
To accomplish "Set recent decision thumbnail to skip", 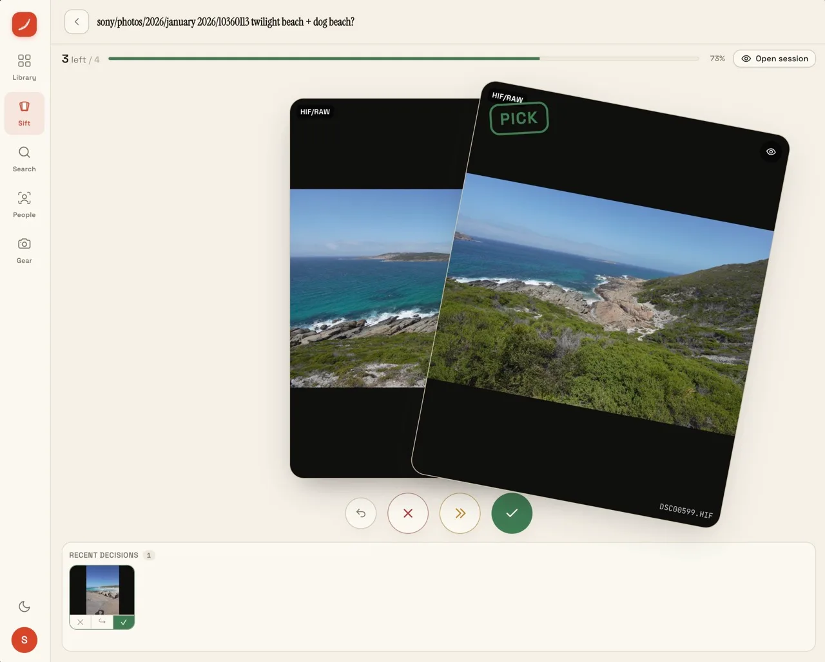I will (102, 622).
